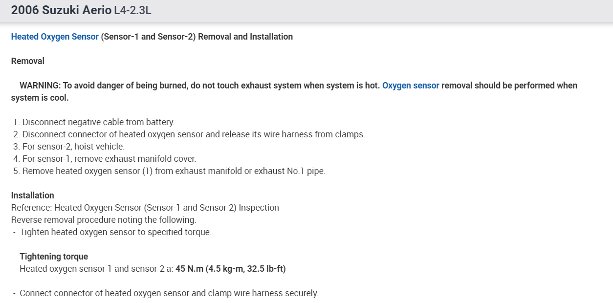
Task: Click "system is cool." at end of warning
Action: click(40, 98)
